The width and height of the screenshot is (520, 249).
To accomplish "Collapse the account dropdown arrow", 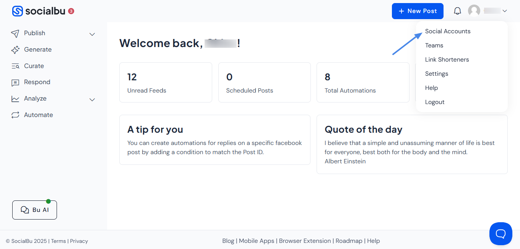I will 505,11.
